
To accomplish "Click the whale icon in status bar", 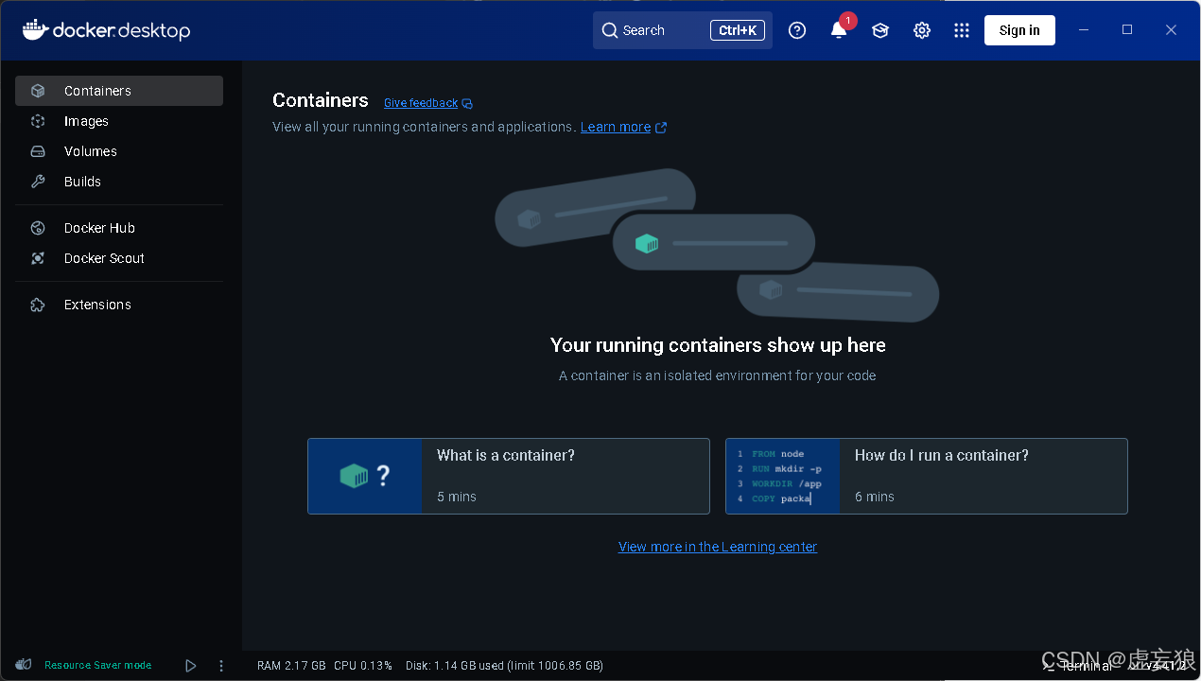I will point(25,665).
